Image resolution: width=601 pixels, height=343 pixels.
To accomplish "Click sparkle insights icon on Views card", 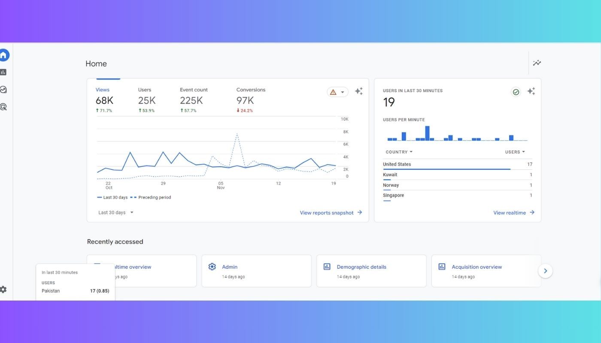I will (x=358, y=91).
